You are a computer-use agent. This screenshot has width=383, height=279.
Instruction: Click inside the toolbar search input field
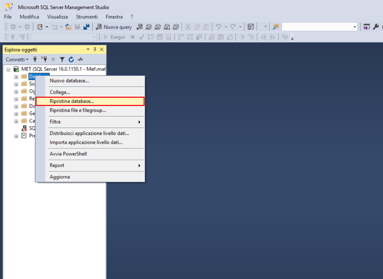317,27
